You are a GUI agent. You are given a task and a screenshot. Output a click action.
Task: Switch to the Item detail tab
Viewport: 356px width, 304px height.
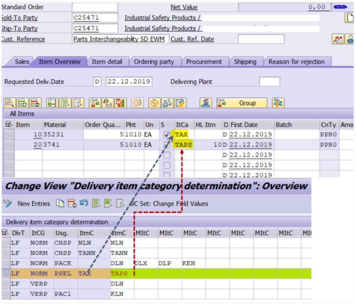coord(107,62)
